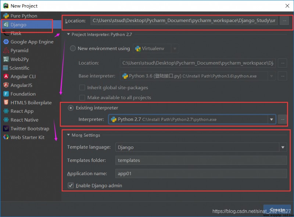Check Make available to all projects

[82, 98]
